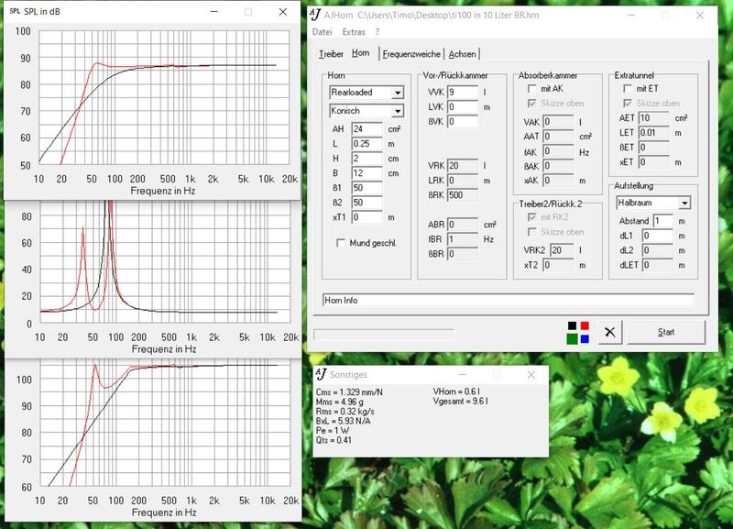Switch to the Treiber tab
Screen dimensions: 733x529
[330, 54]
